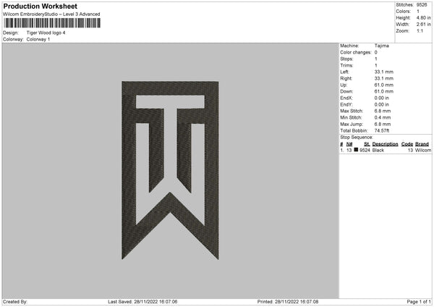The image size is (434, 307).
Task: Click the "N#" column header
Action: 349,144
